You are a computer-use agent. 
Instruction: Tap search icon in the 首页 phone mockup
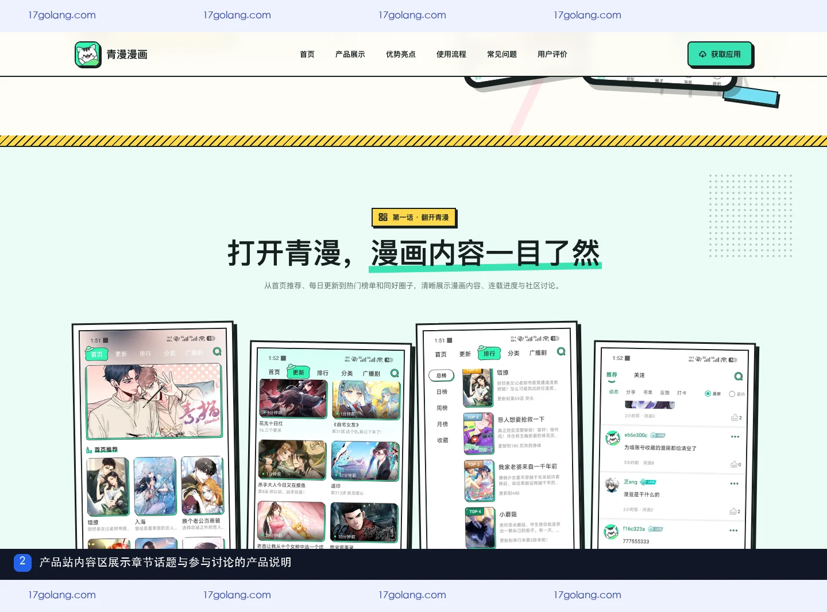coord(217,351)
